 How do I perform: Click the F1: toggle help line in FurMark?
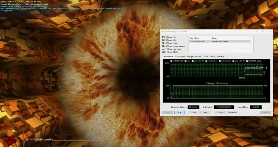point(7,11)
